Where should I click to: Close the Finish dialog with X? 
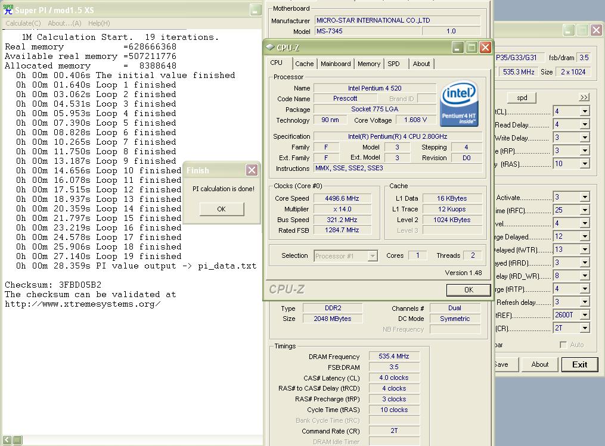point(252,170)
